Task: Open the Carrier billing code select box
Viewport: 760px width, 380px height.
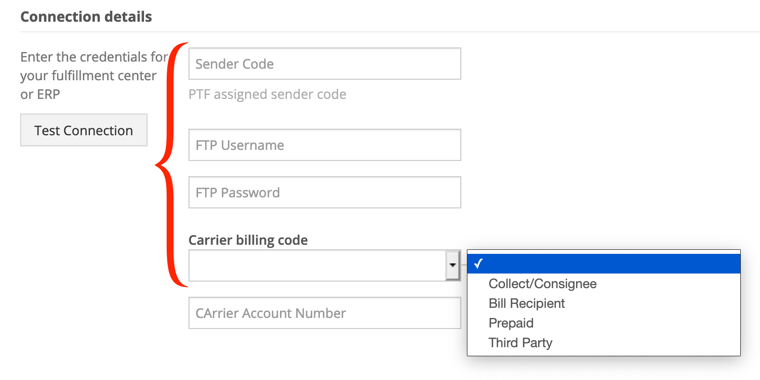Action: pyautogui.click(x=325, y=265)
